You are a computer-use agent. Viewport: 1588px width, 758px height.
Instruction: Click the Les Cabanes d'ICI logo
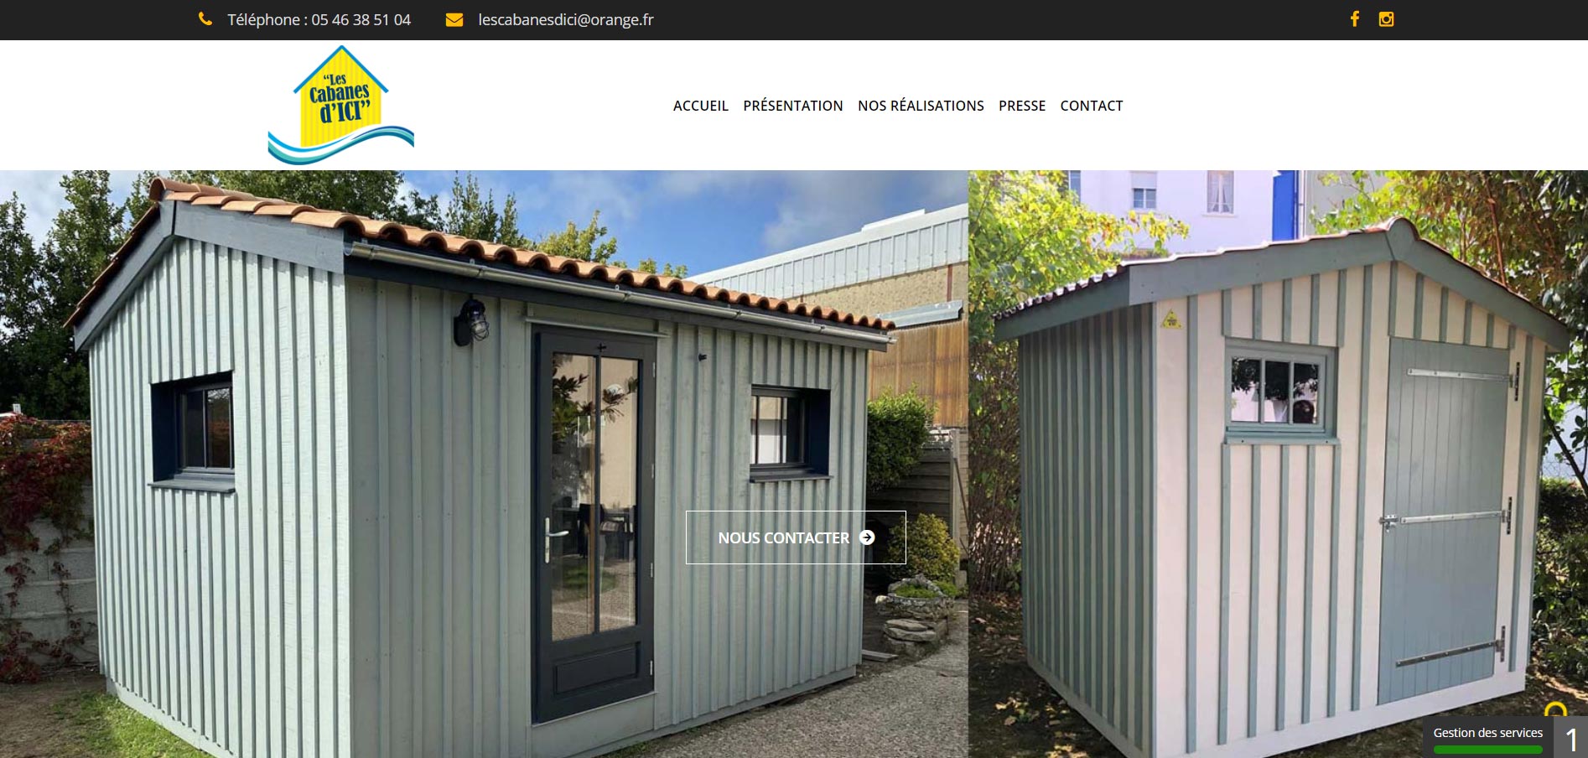[341, 105]
